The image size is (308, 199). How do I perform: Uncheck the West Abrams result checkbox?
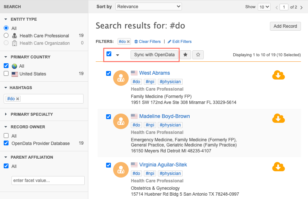(109, 73)
